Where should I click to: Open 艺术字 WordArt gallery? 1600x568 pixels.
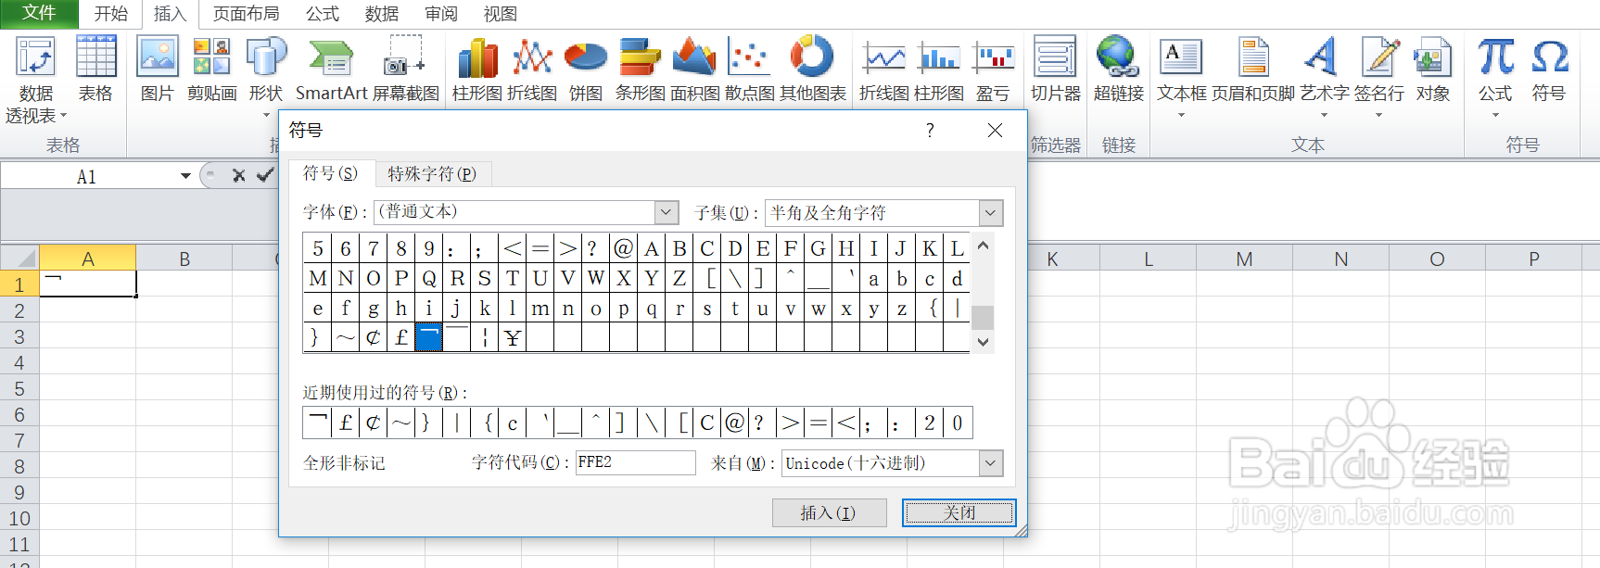[1323, 57]
